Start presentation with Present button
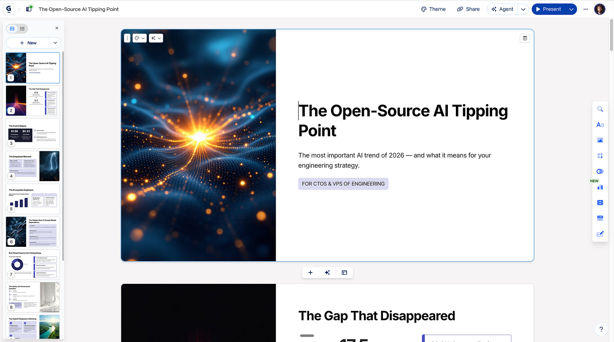This screenshot has height=342, width=614. (x=548, y=9)
